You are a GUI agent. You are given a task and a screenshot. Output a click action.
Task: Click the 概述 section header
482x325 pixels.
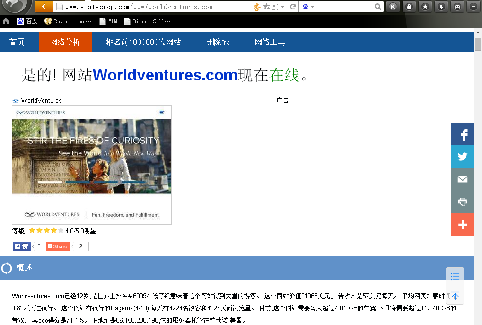(x=237, y=268)
